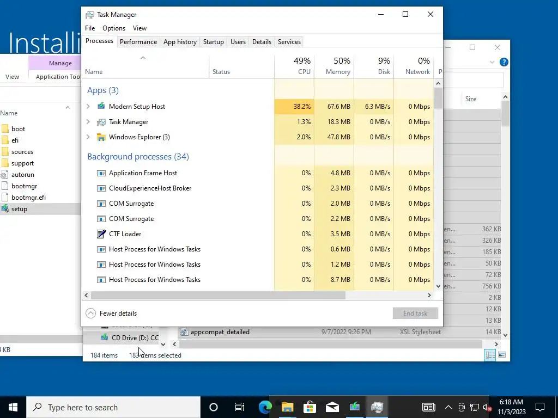Open Microsoft Store from the taskbar

(x=310, y=407)
